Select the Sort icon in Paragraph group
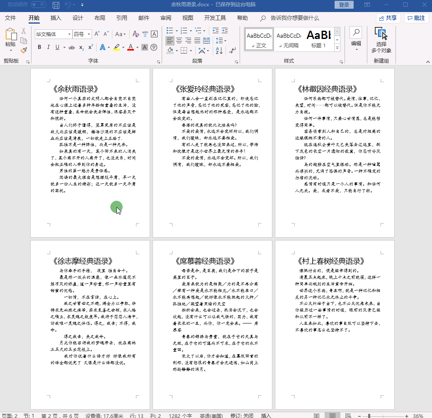 coord(218,51)
